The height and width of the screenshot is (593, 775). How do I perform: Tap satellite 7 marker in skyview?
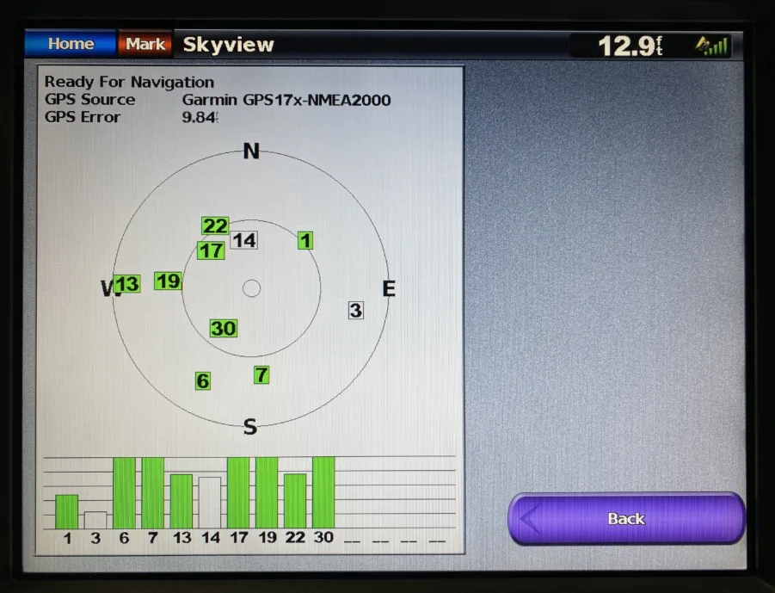[261, 375]
